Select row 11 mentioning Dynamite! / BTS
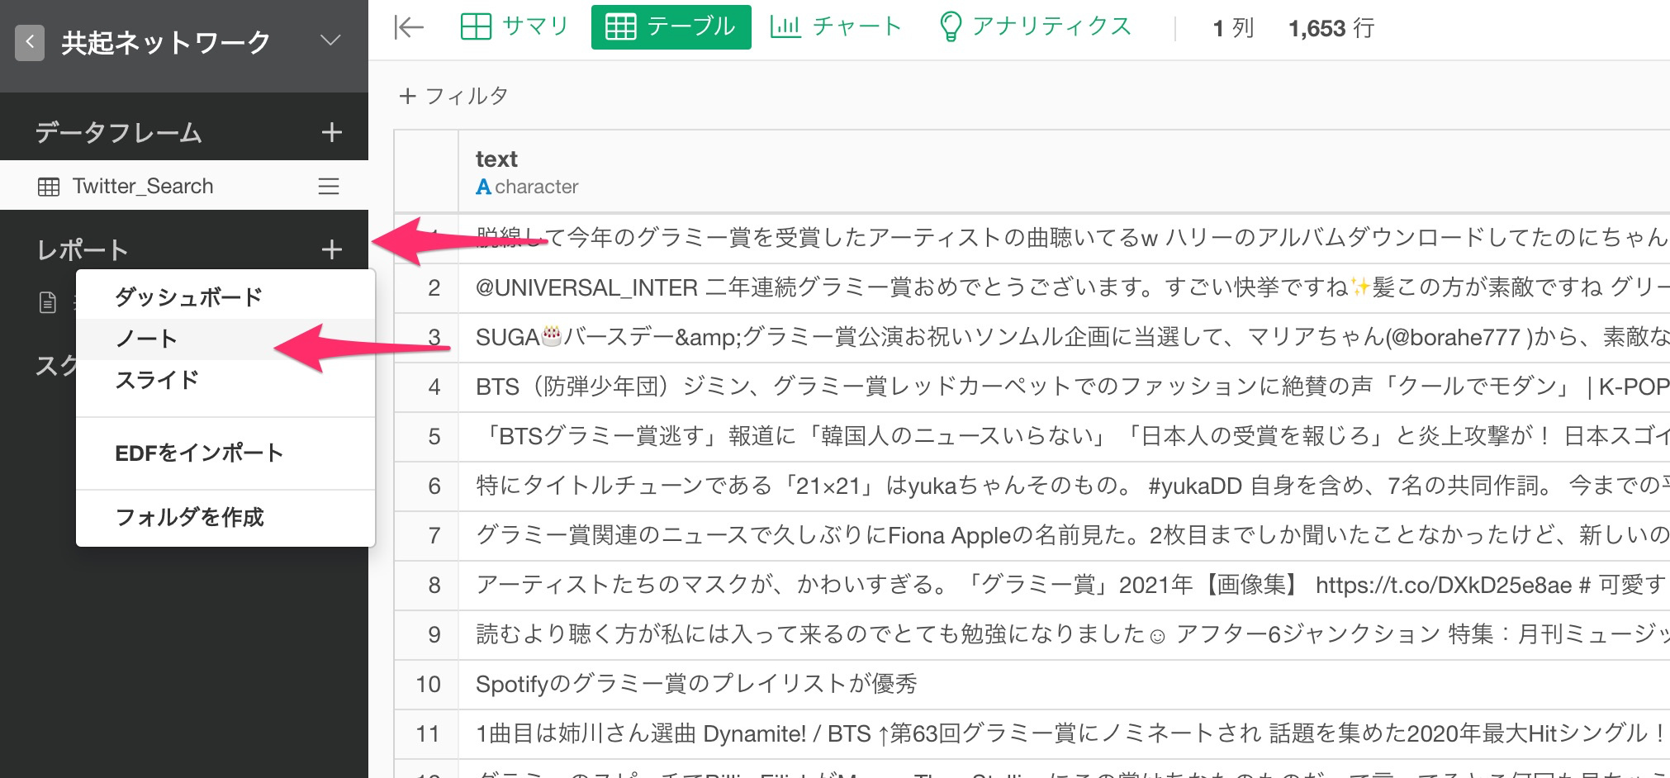Image resolution: width=1670 pixels, height=778 pixels. pos(1032,733)
